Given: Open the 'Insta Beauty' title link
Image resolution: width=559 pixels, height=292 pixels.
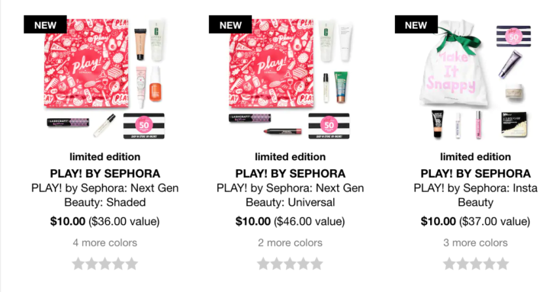Looking at the screenshot, I should click(x=476, y=195).
